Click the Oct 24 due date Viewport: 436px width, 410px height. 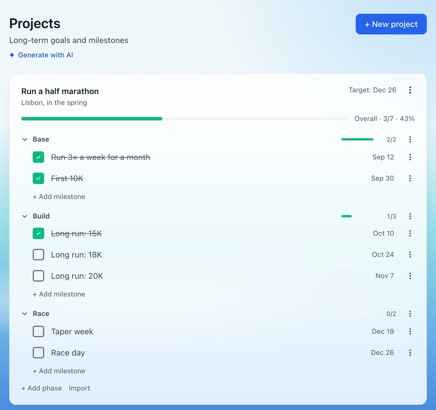click(x=383, y=255)
